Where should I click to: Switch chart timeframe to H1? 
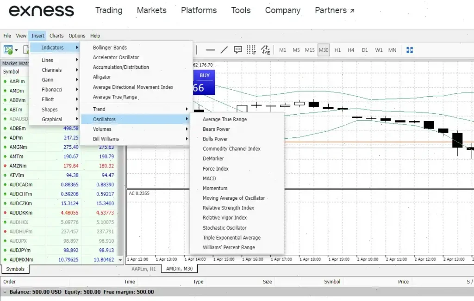point(337,50)
